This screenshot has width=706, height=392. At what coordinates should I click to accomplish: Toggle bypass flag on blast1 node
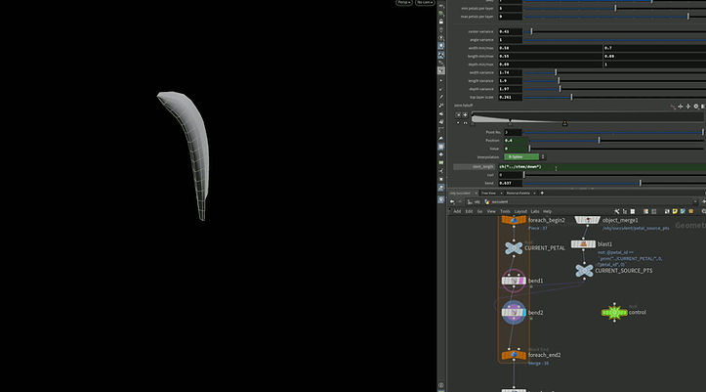(x=574, y=243)
